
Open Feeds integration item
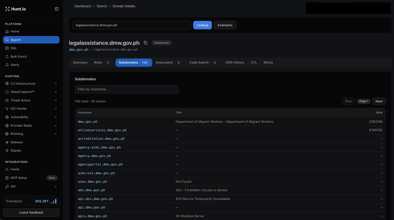tap(31, 169)
